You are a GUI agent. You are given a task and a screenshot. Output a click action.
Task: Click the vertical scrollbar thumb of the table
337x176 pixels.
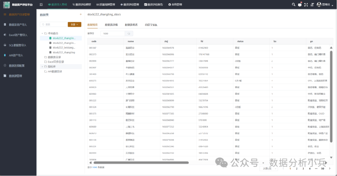pos(331,97)
